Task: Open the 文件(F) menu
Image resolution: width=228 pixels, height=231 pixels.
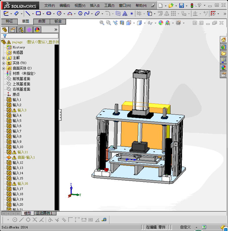Action: coord(49,6)
